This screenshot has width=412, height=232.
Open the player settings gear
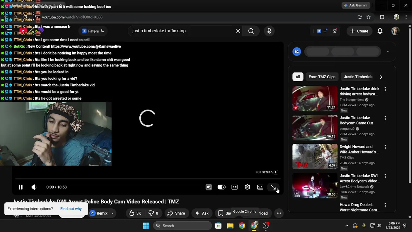[x=247, y=187]
